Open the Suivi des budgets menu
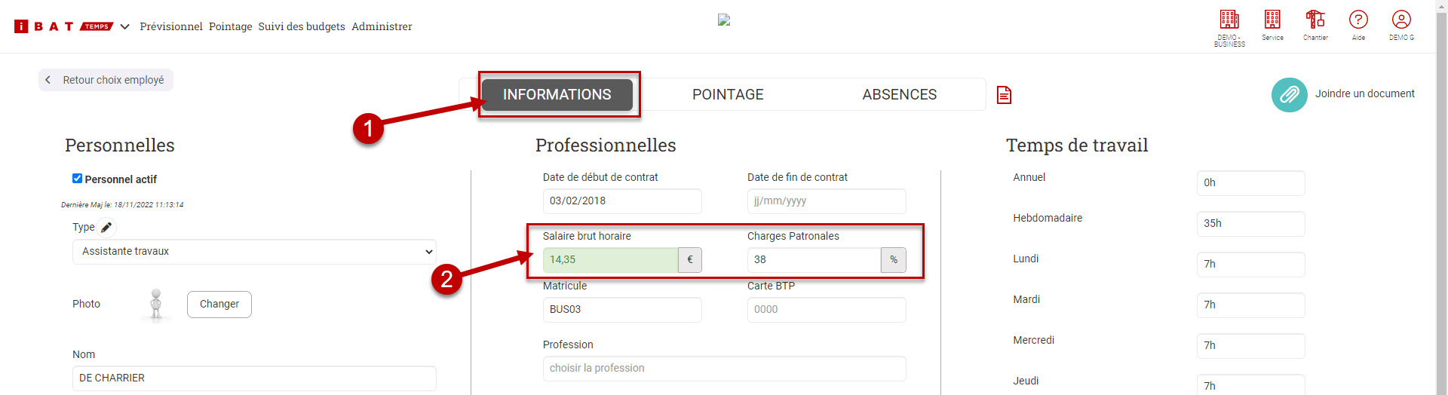The height and width of the screenshot is (395, 1448). (302, 26)
